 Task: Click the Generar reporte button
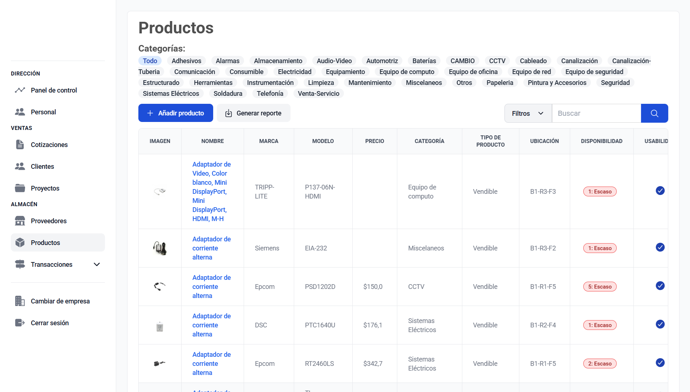[253, 113]
